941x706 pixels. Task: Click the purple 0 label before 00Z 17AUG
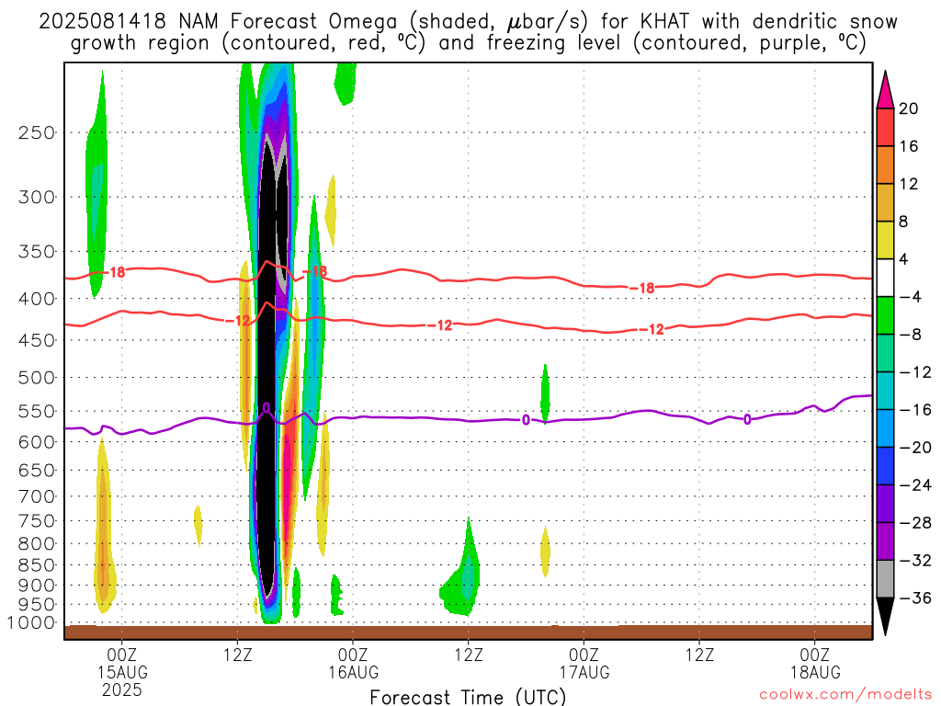[x=526, y=419]
